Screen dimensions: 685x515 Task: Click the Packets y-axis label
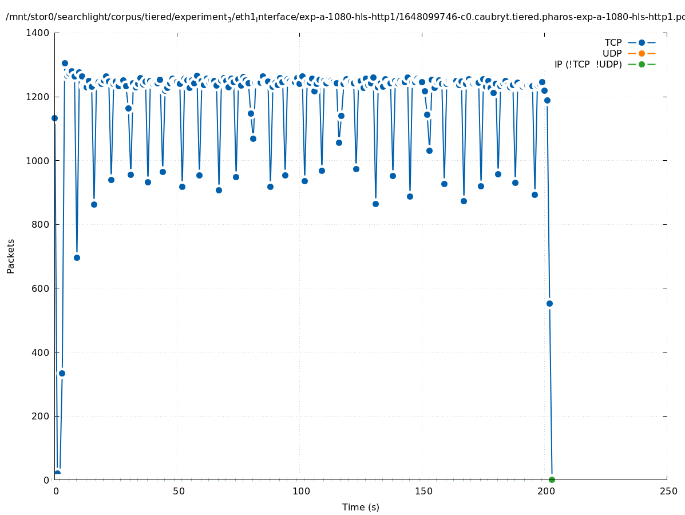[x=11, y=256]
